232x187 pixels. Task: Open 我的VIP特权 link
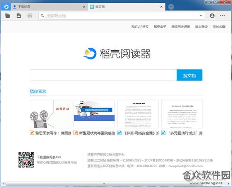click(x=140, y=27)
